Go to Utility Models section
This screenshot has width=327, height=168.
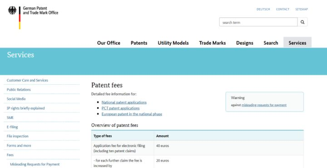pos(173,43)
